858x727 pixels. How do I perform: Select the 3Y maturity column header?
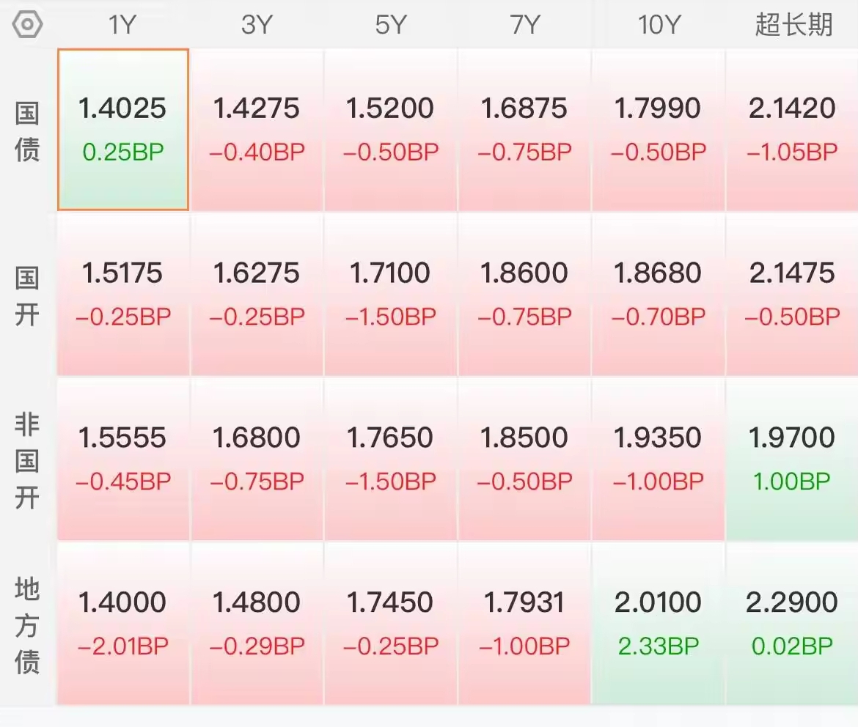257,25
